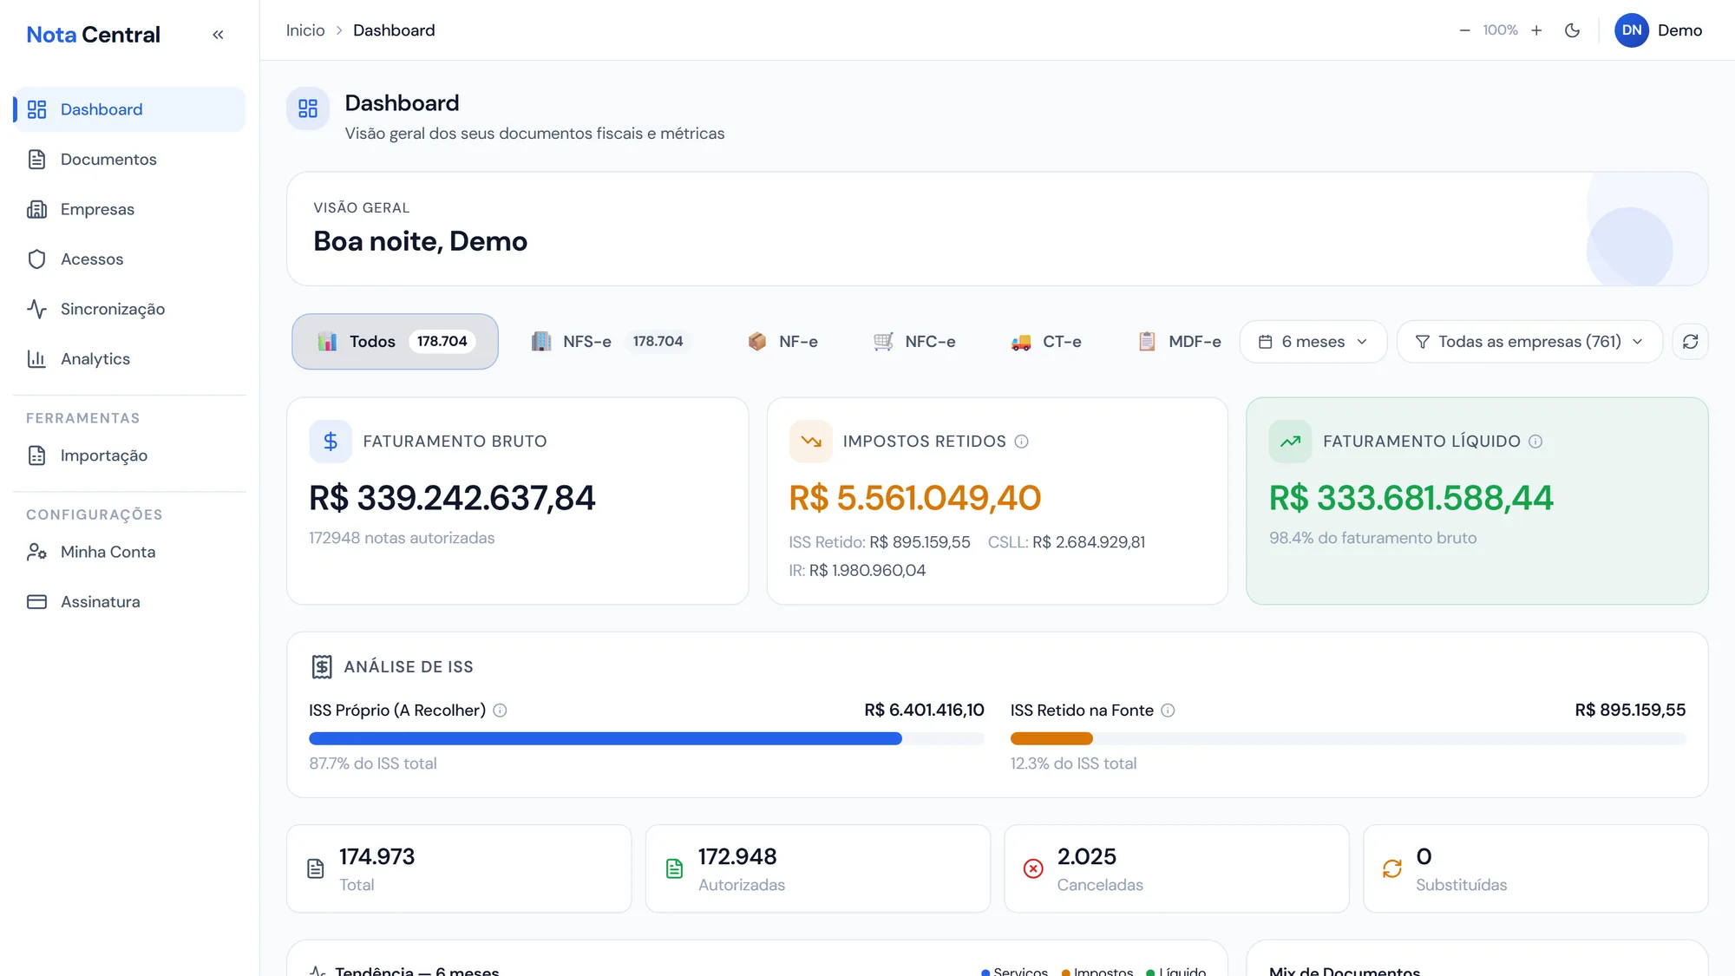Screen dimensions: 1735x976
Task: Zoom in with the plus icon
Action: pos(1536,30)
